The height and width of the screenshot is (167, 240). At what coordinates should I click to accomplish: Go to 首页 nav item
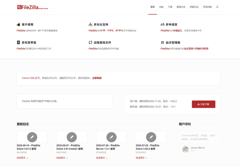click(x=152, y=7)
